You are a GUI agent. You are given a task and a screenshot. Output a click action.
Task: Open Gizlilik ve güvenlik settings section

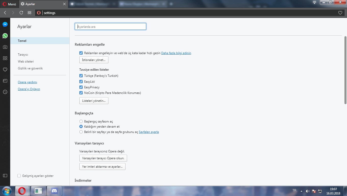click(30, 68)
